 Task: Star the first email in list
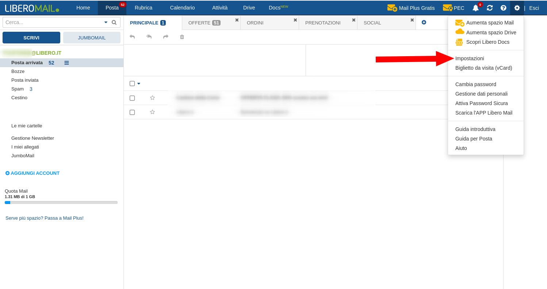click(152, 98)
